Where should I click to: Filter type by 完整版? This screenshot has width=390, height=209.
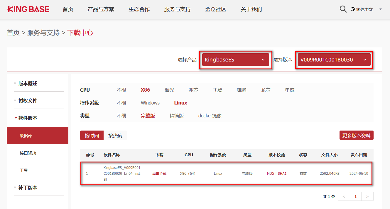[x=148, y=116]
